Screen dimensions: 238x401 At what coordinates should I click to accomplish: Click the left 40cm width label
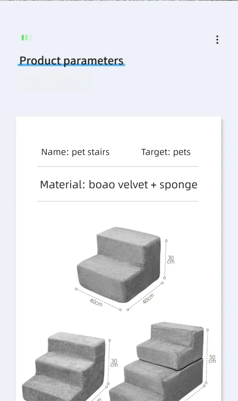(x=96, y=302)
